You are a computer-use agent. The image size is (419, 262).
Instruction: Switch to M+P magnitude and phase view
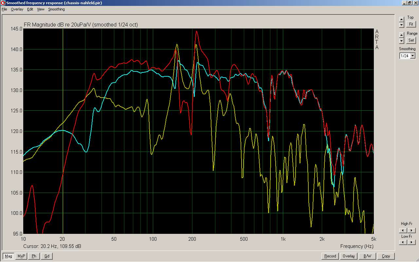21,256
